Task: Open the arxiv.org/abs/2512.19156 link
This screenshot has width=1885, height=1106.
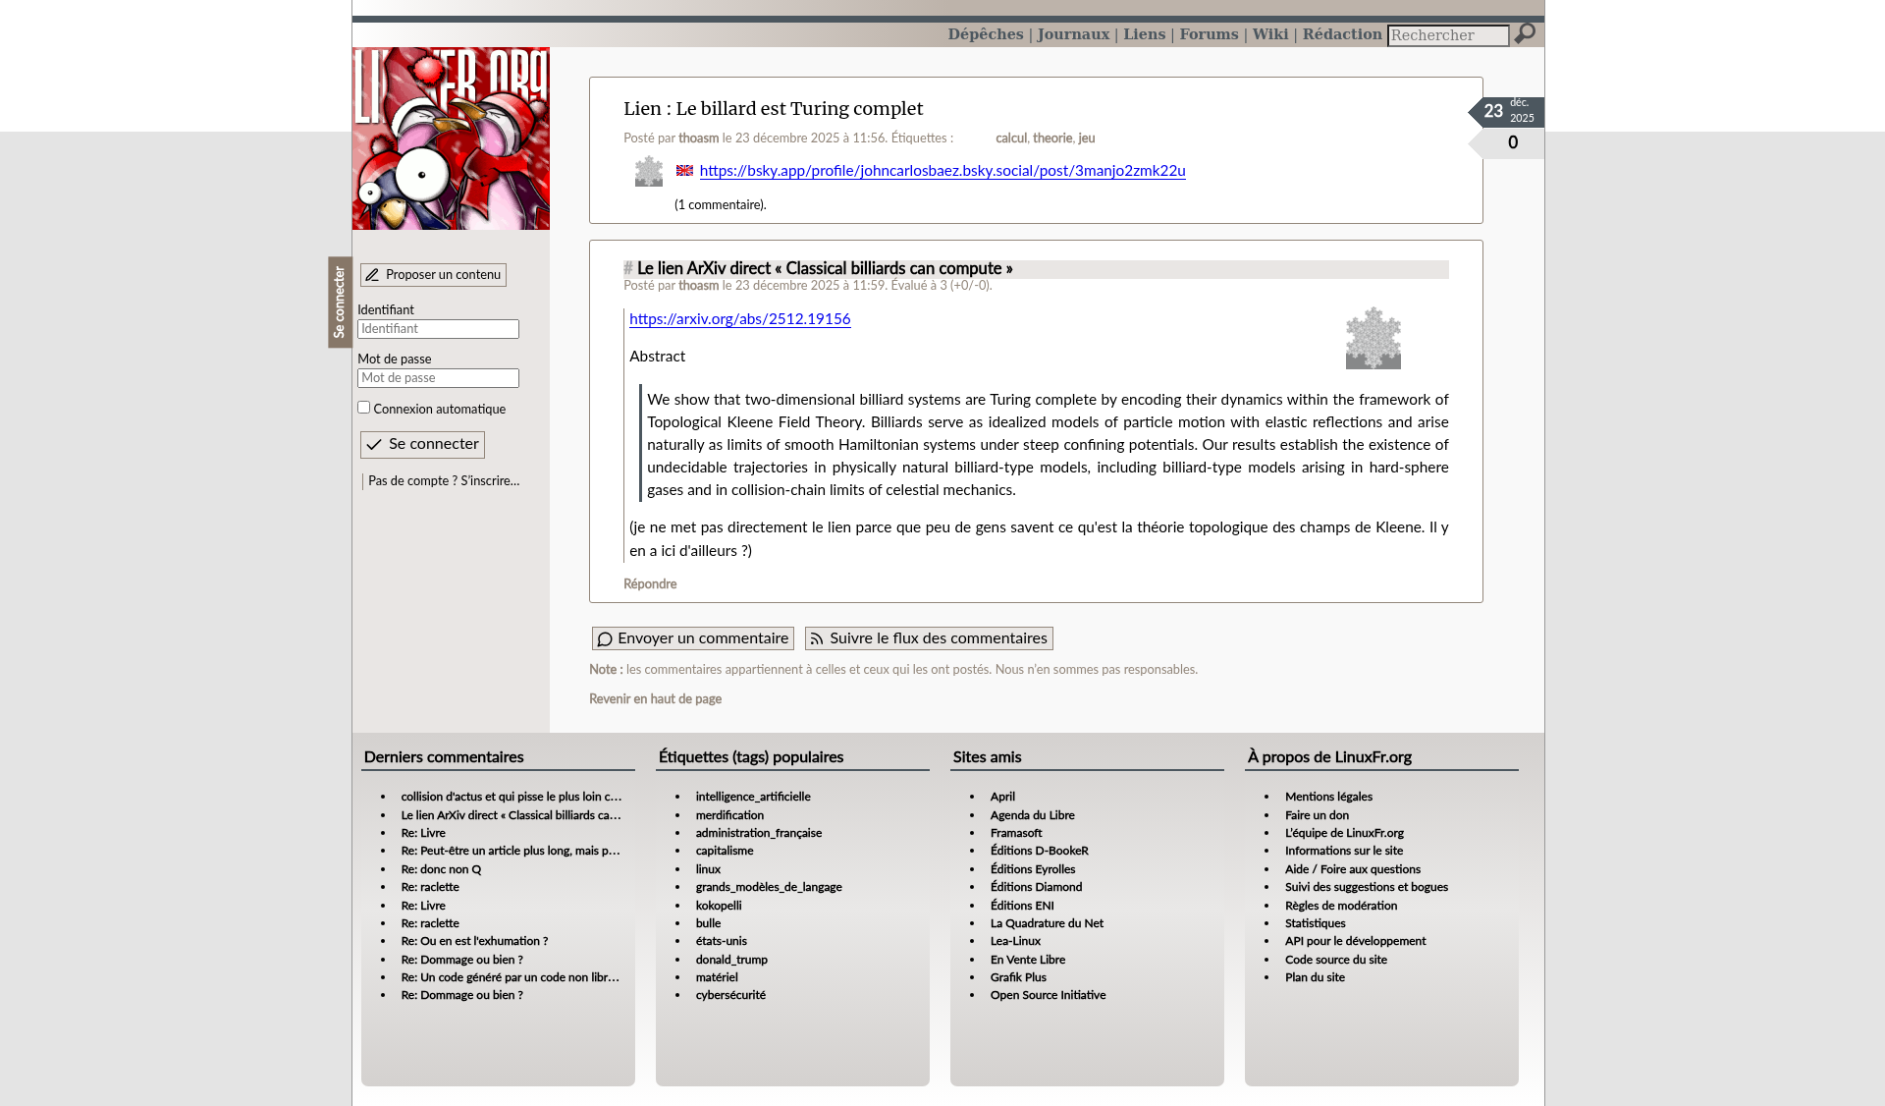Action: point(739,319)
